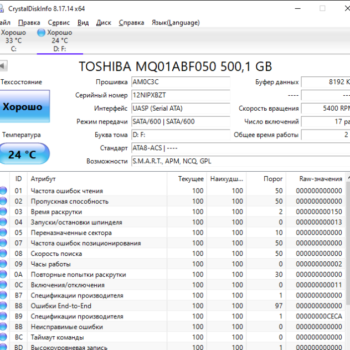Open the Сервис menu

[x=59, y=23]
